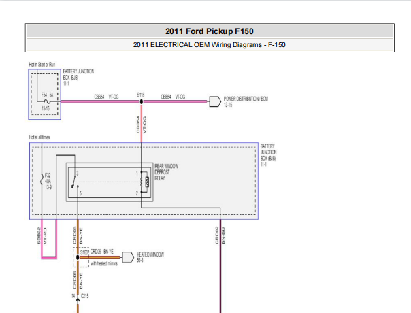Select the "REAR WINDOW DEFROST RELAY" label

(167, 172)
